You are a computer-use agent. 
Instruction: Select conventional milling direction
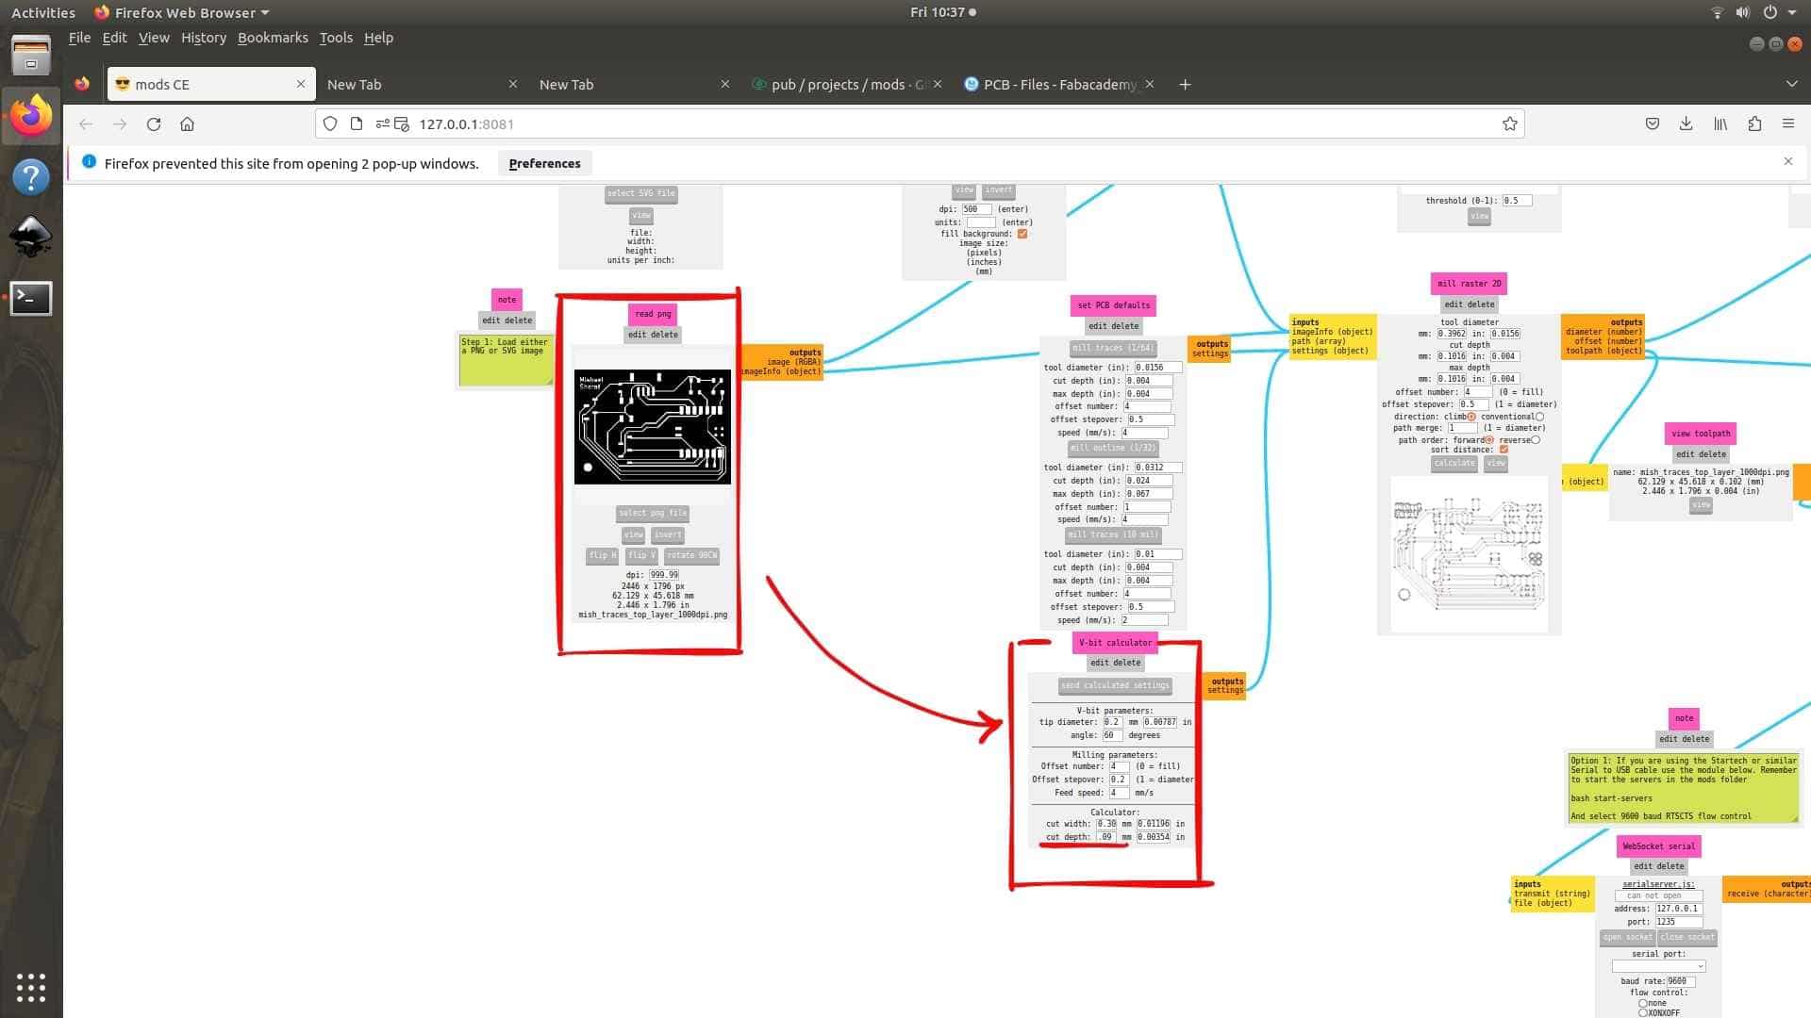(1539, 417)
